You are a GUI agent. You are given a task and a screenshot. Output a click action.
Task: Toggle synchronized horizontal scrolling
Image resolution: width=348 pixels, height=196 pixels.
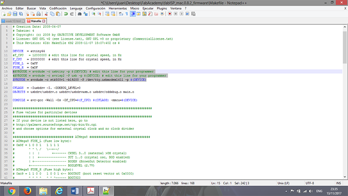pos(113,14)
